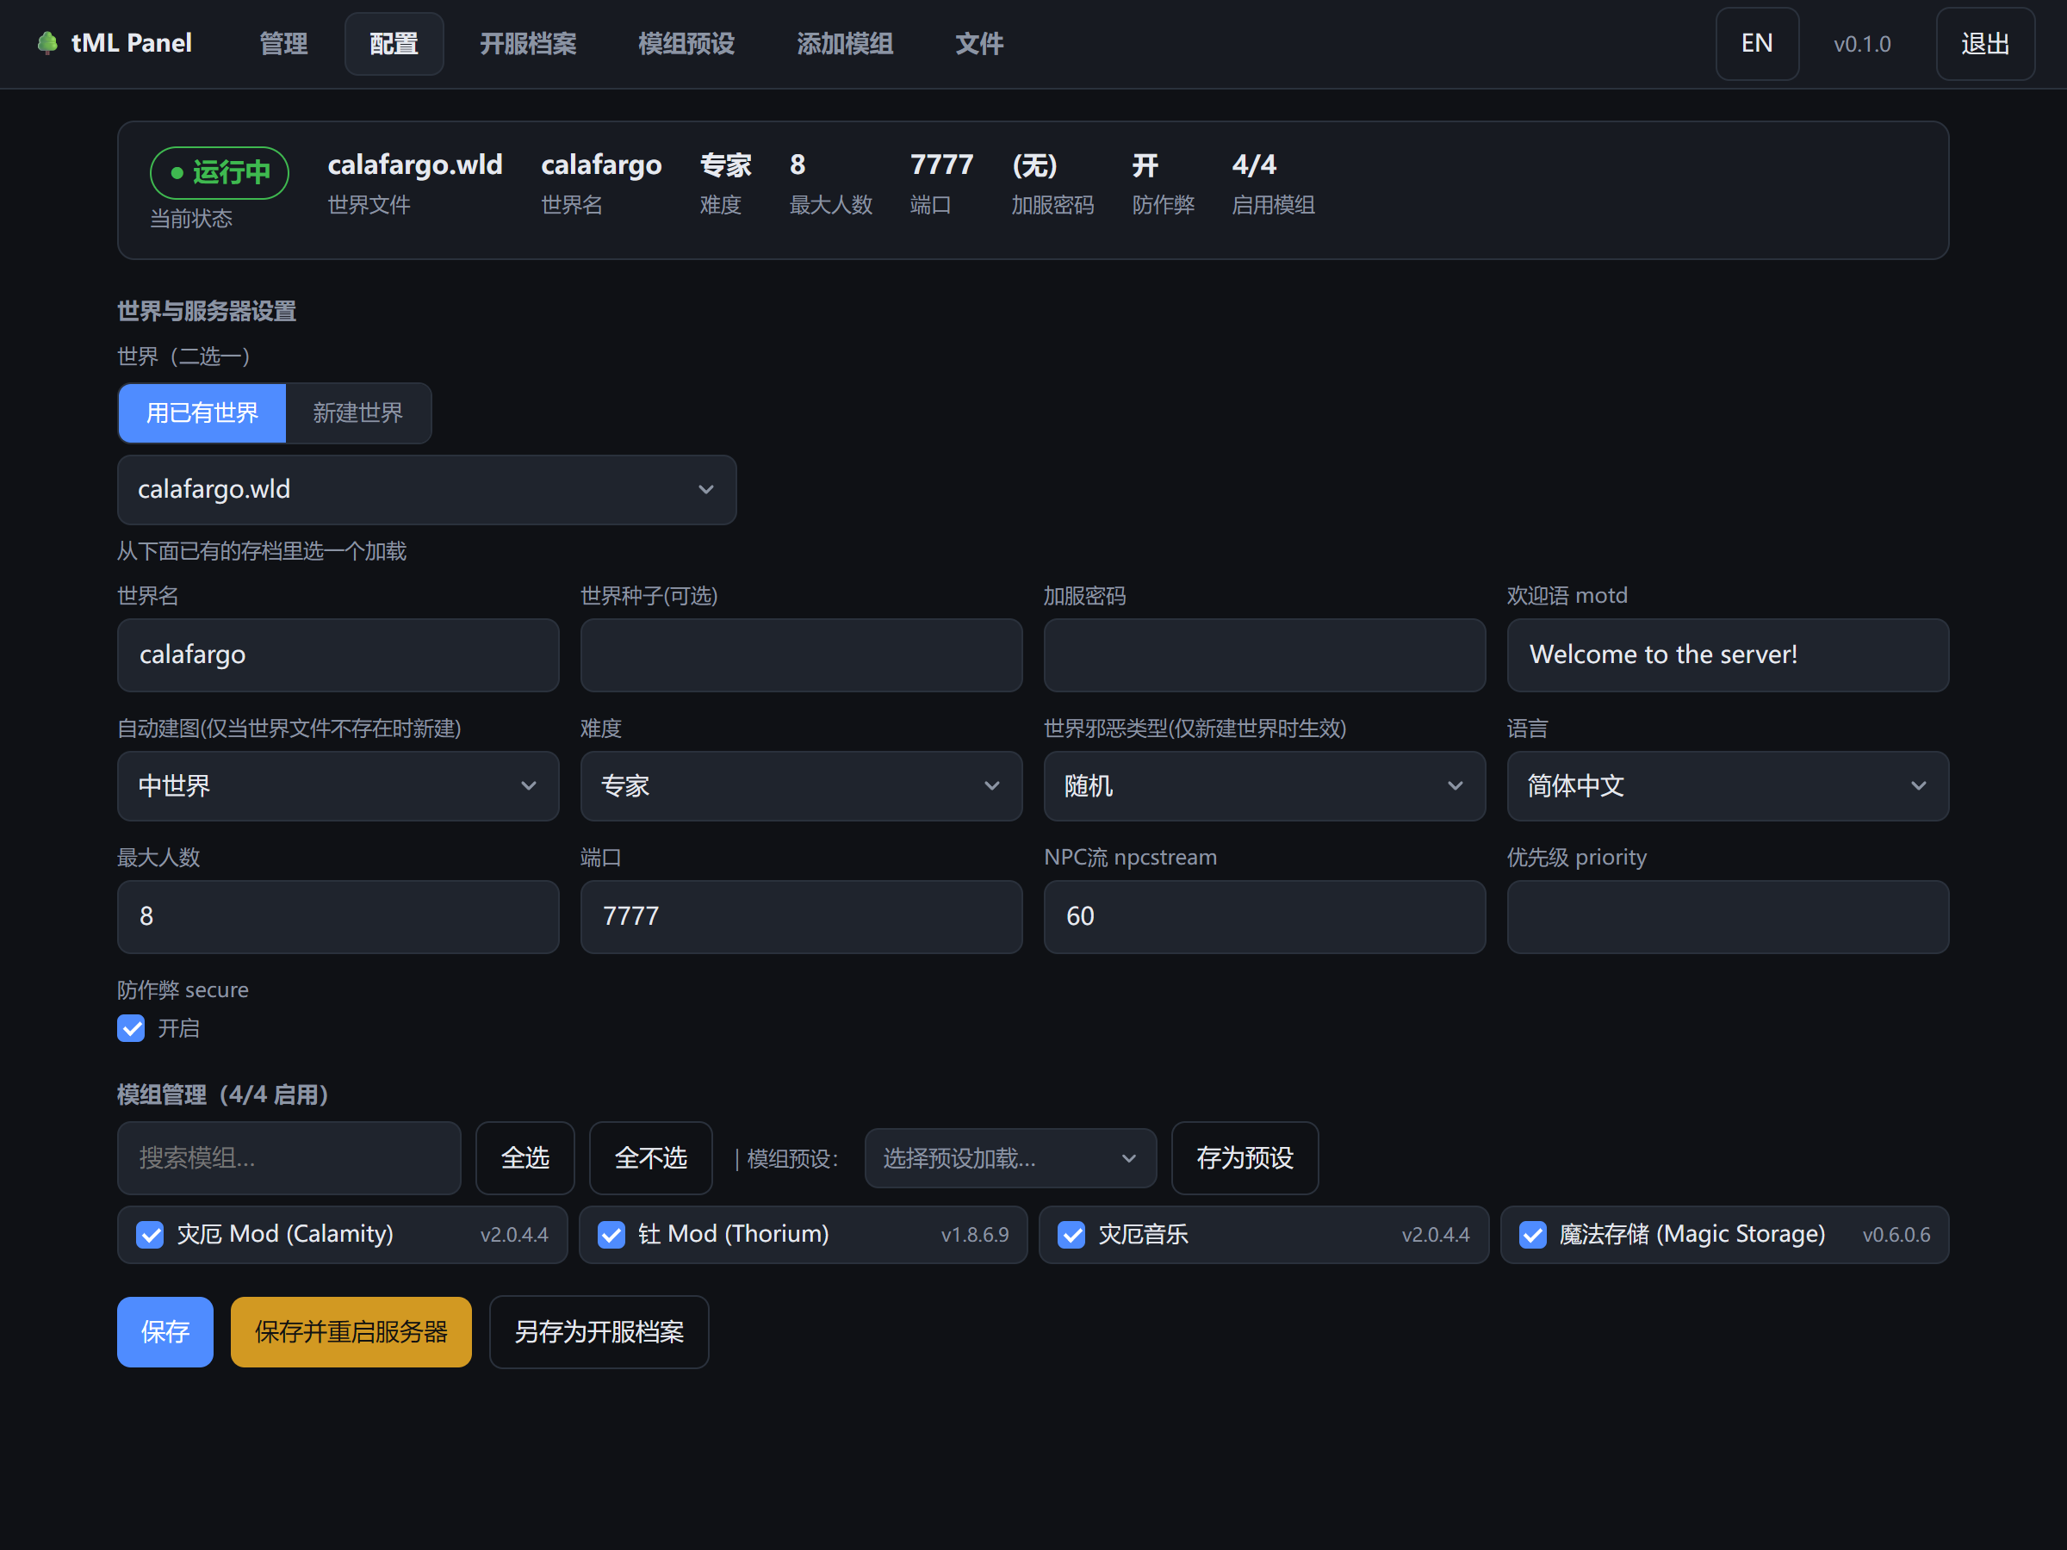
Task: Click the calafargo.wld 世界文件 summary value
Action: click(415, 165)
